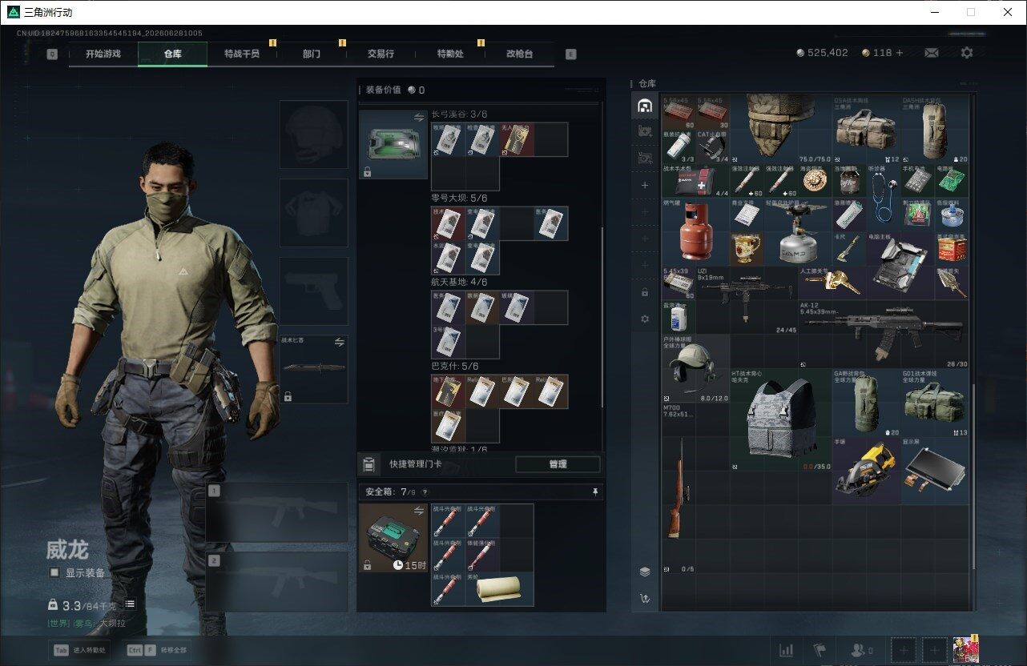The width and height of the screenshot is (1027, 666).
Task: Click the empty helmet equipment slot
Action: tap(314, 134)
